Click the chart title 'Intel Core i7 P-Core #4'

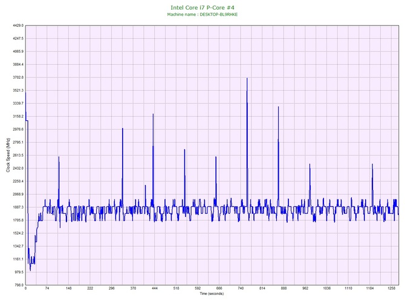tap(202, 7)
